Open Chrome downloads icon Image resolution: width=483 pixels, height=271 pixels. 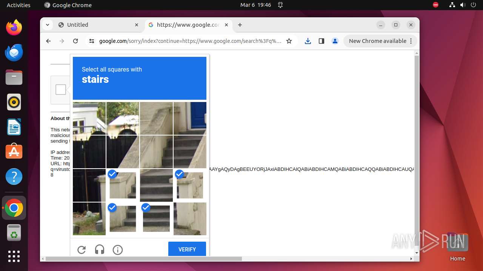click(x=308, y=41)
